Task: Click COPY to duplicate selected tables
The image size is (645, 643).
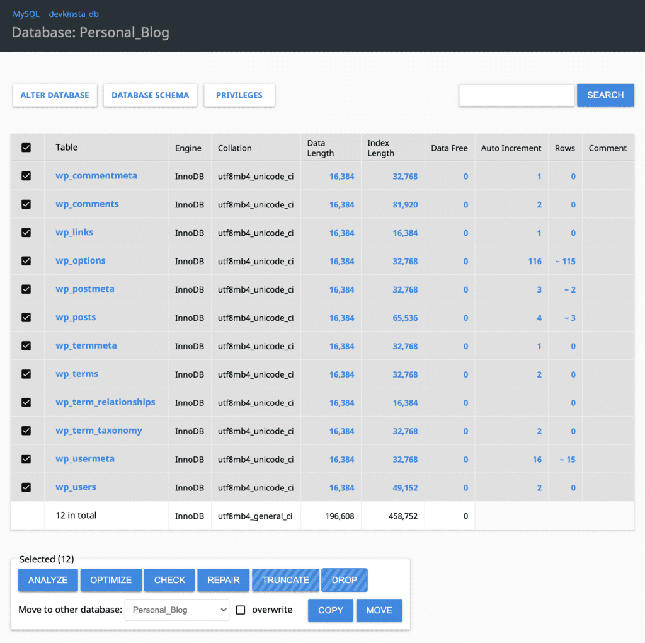Action: tap(330, 610)
